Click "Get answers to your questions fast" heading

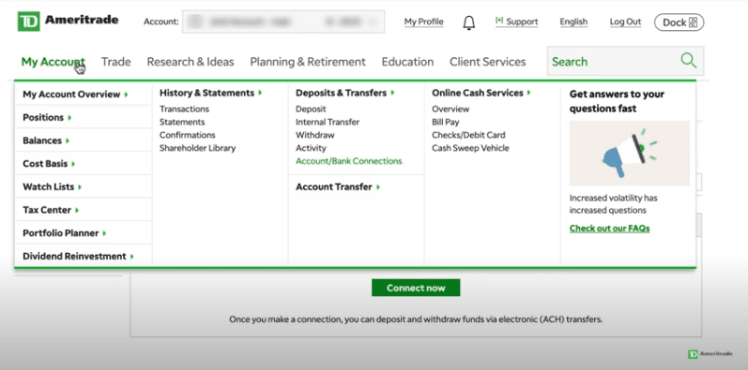617,101
